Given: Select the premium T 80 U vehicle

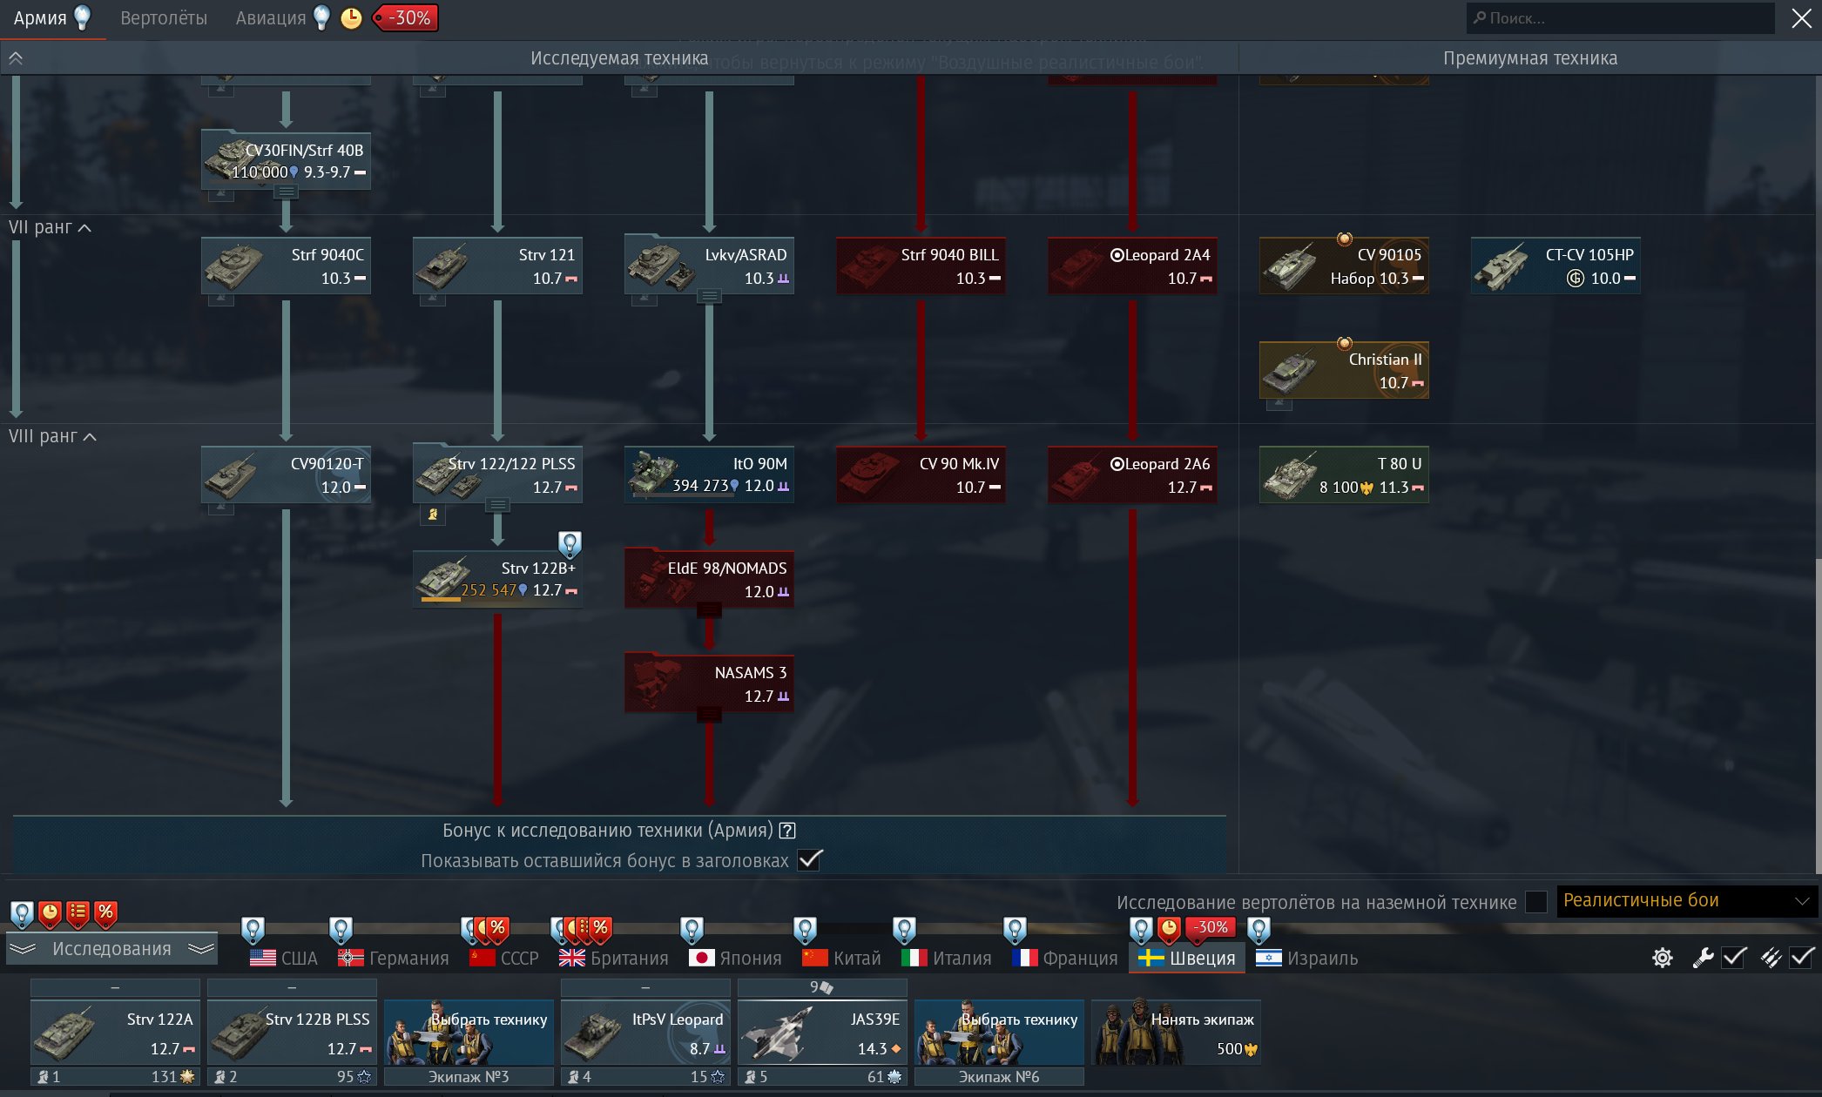Looking at the screenshot, I should [1344, 474].
